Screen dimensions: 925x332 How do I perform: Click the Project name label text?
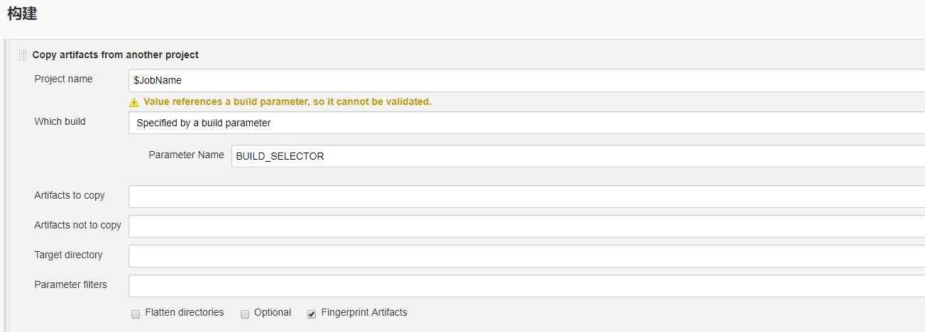click(x=63, y=79)
